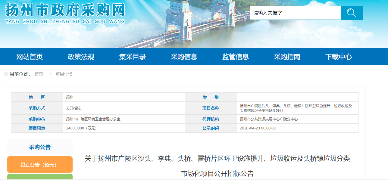Click the 扬州市政府采购网 site logo
The width and height of the screenshot is (388, 180).
pyautogui.click(x=65, y=14)
